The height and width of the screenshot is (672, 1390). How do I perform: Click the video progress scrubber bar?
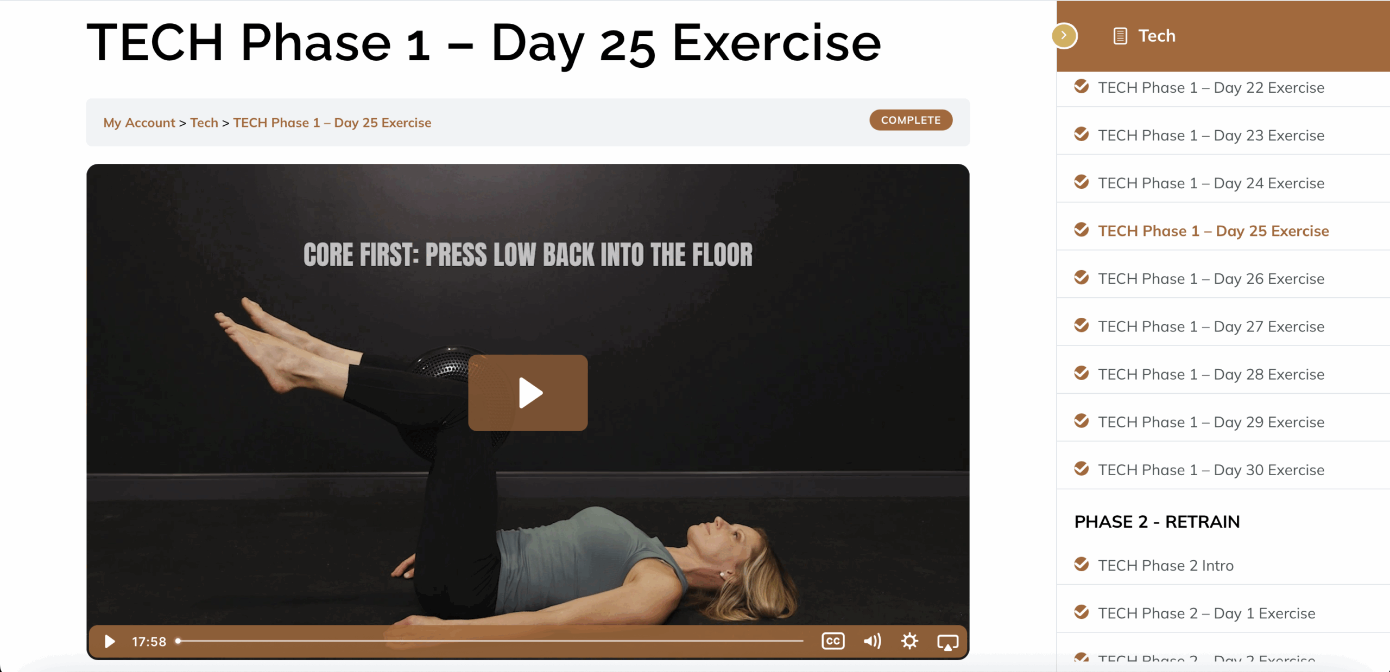(489, 641)
